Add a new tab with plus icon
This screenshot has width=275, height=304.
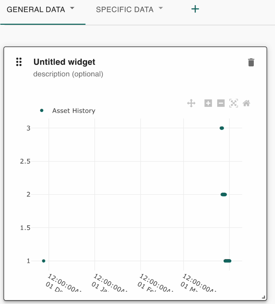tap(195, 9)
